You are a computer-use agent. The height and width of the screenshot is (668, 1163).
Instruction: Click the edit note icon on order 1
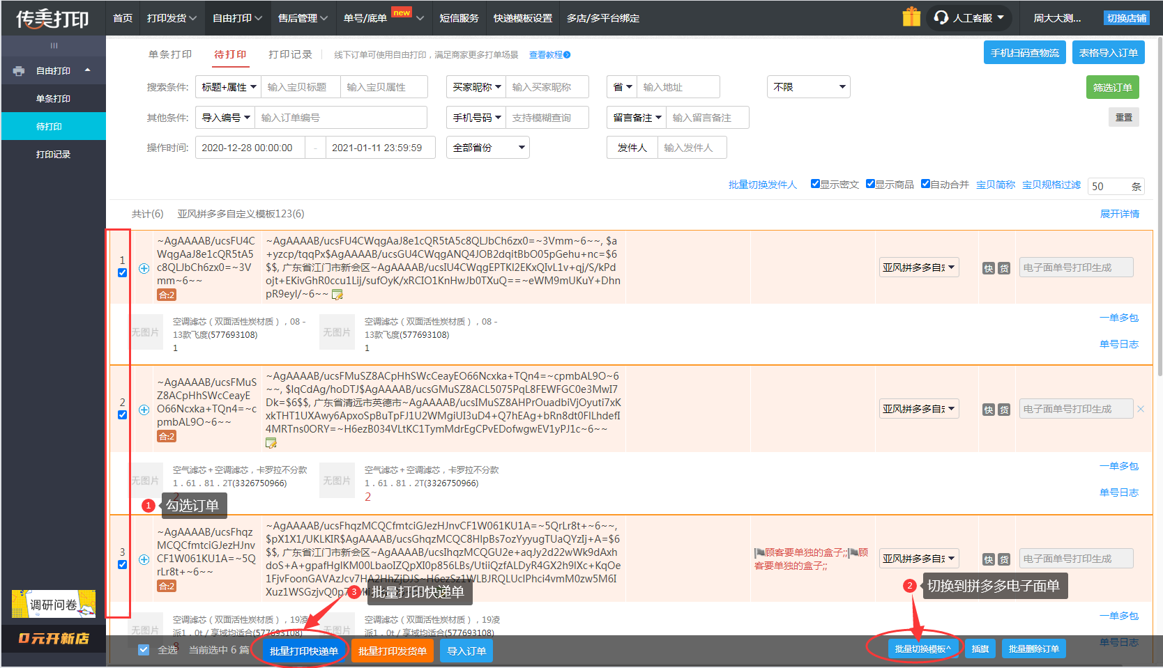click(337, 295)
